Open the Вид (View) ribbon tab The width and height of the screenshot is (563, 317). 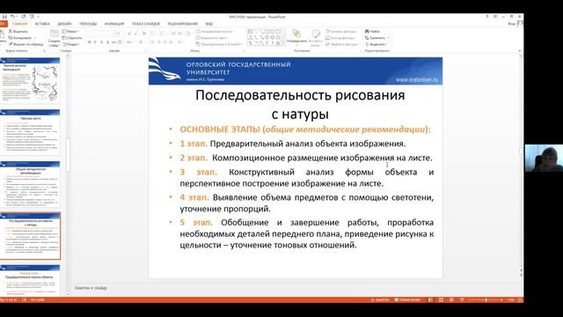coord(209,24)
